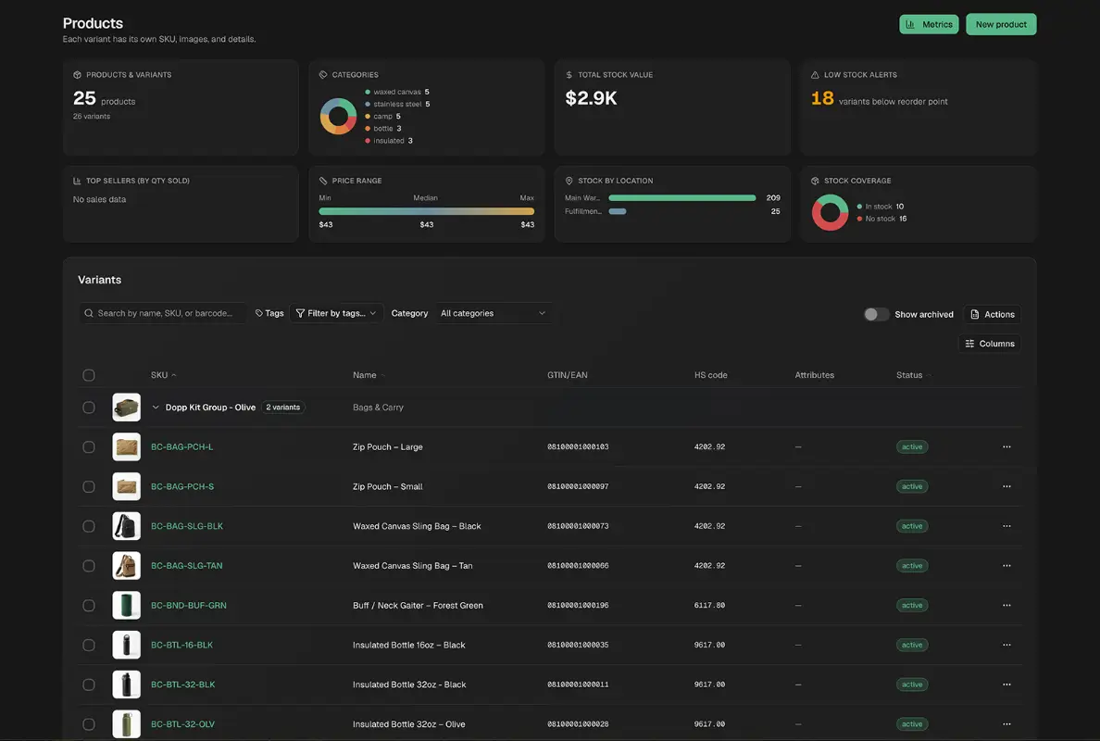Open the All categories dropdown

(x=493, y=314)
